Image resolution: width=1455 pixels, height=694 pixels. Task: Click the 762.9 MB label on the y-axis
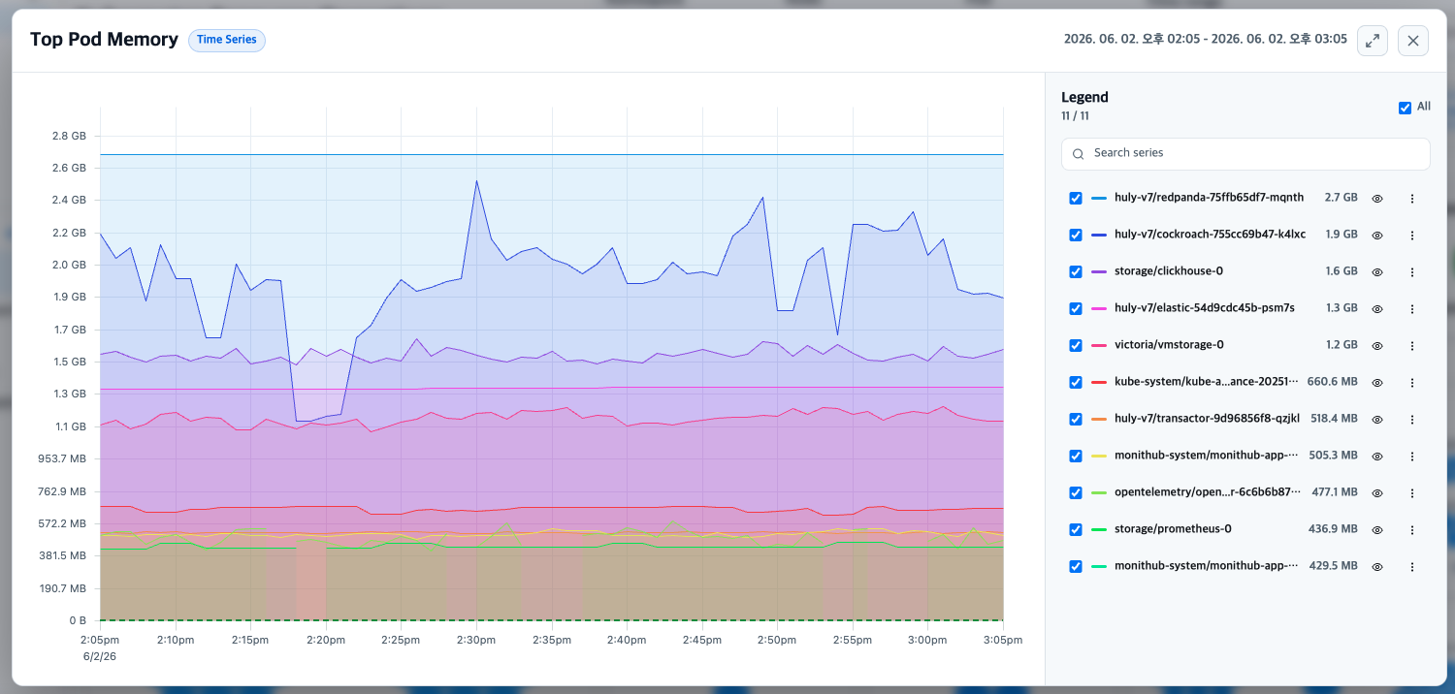tap(60, 491)
